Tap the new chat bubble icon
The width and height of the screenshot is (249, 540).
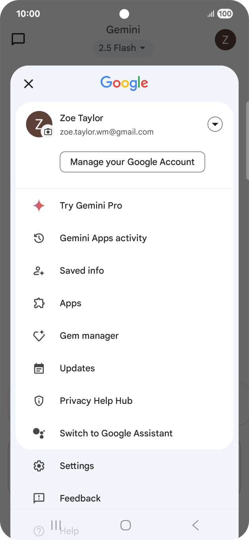click(18, 39)
